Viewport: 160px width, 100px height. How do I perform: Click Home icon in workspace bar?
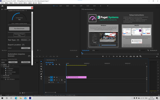pos(2,6)
